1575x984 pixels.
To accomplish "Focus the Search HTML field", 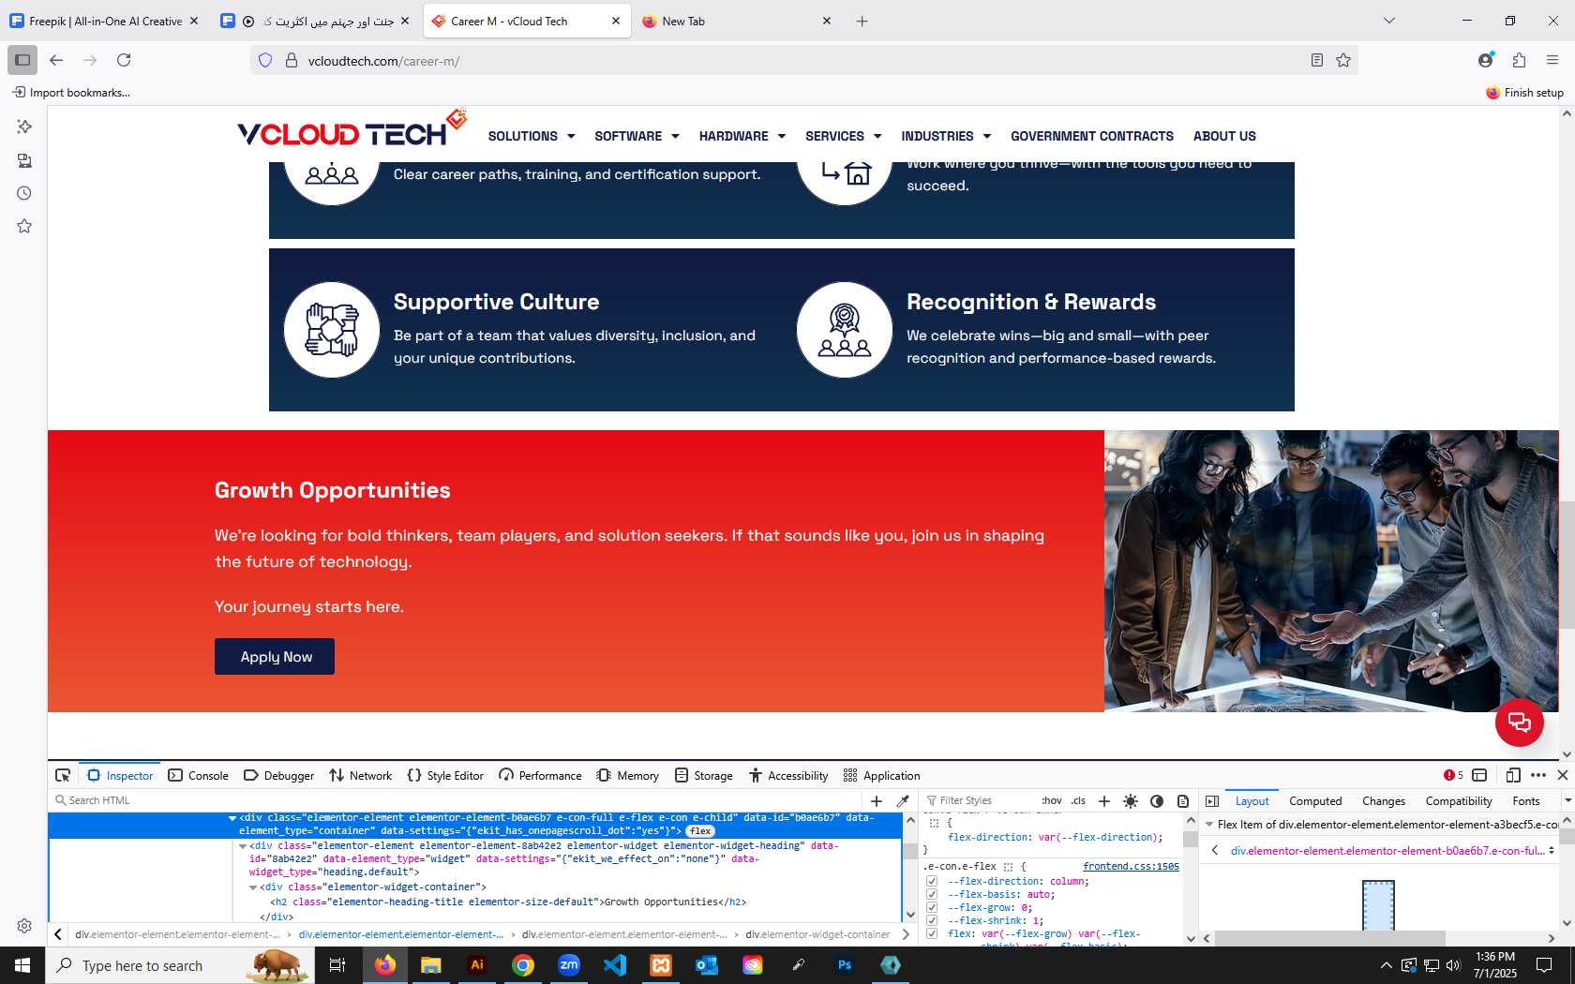I will click(455, 800).
